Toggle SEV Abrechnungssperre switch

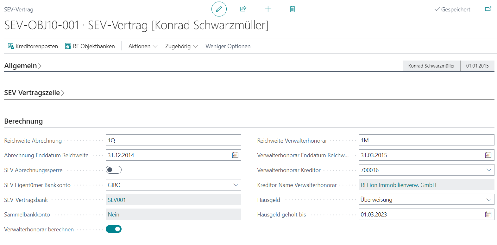click(113, 170)
